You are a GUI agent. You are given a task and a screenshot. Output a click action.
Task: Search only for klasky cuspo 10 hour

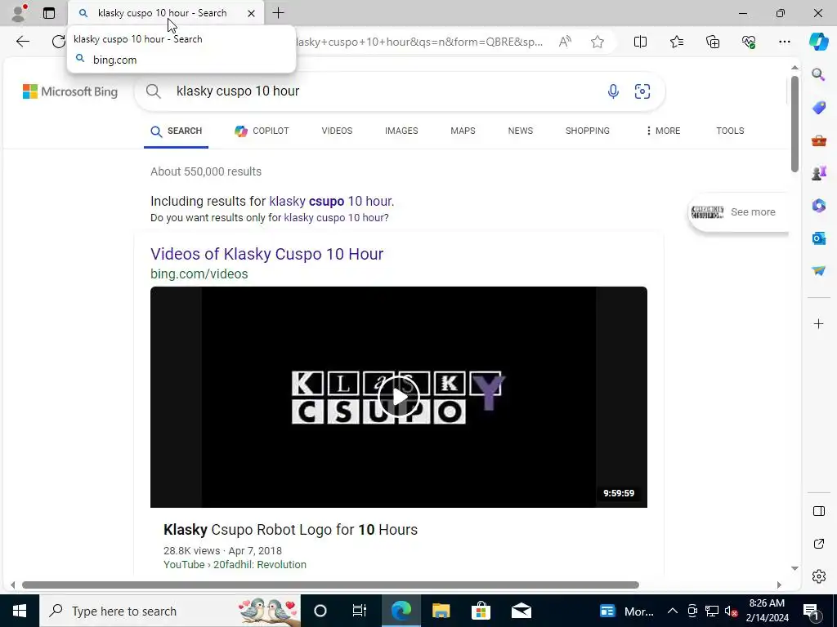(x=336, y=218)
